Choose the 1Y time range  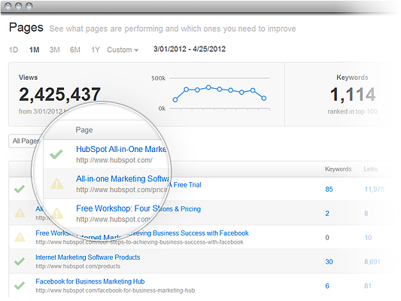coord(95,50)
